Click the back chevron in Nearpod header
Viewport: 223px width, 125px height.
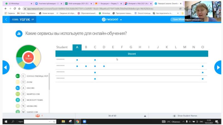pyautogui.click(x=6, y=20)
